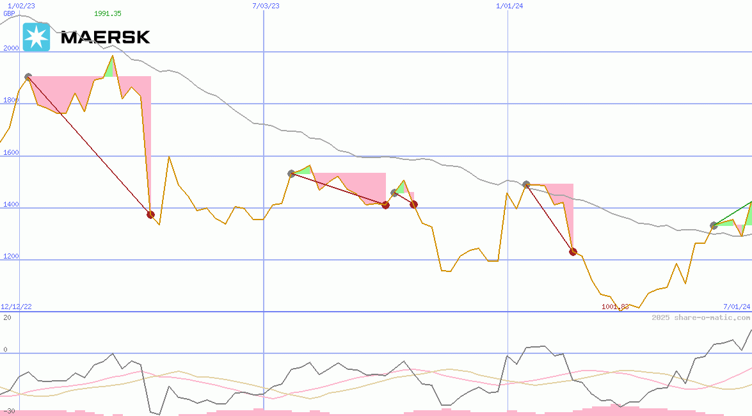Click the Maersk star logo icon
The width and height of the screenshot is (752, 416).
(x=36, y=37)
